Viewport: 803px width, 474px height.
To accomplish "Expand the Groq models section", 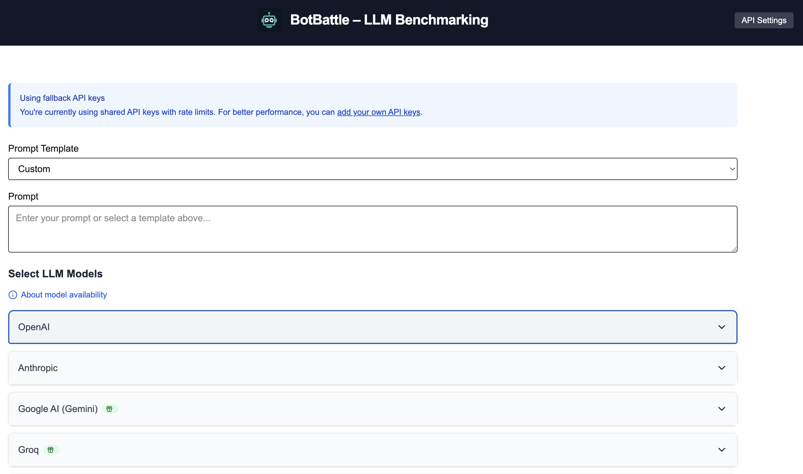I will click(373, 450).
